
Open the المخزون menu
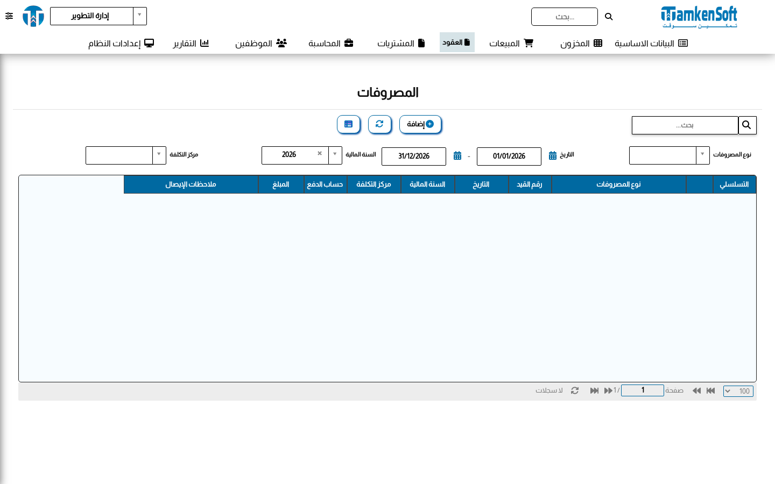coord(581,43)
